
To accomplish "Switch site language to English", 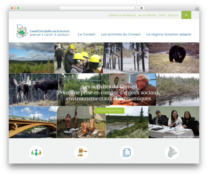I will (x=173, y=15).
